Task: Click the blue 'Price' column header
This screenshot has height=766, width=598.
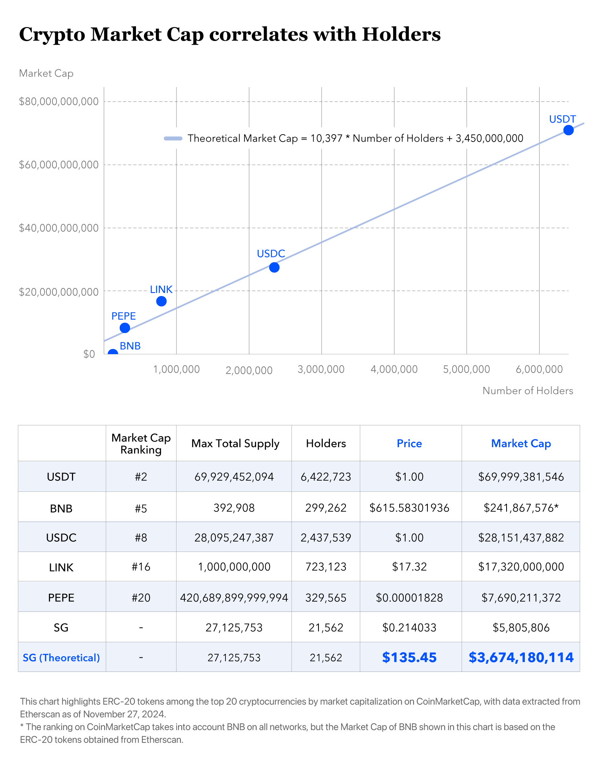Action: 410,444
